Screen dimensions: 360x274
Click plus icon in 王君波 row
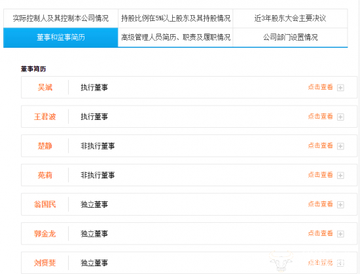point(340,117)
